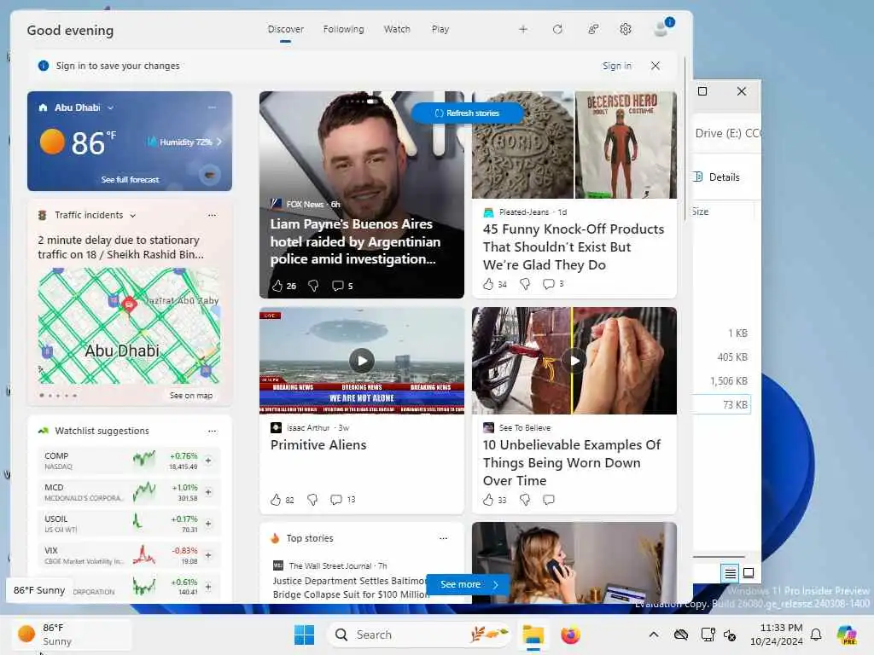Switch File Explorer to large thumbnails view icon

749,573
